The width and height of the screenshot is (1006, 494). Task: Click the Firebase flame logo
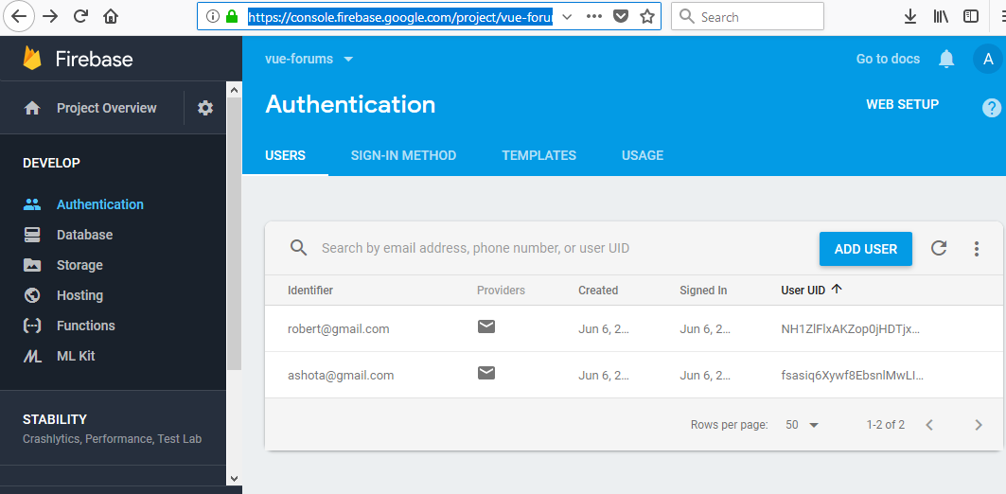click(x=32, y=59)
